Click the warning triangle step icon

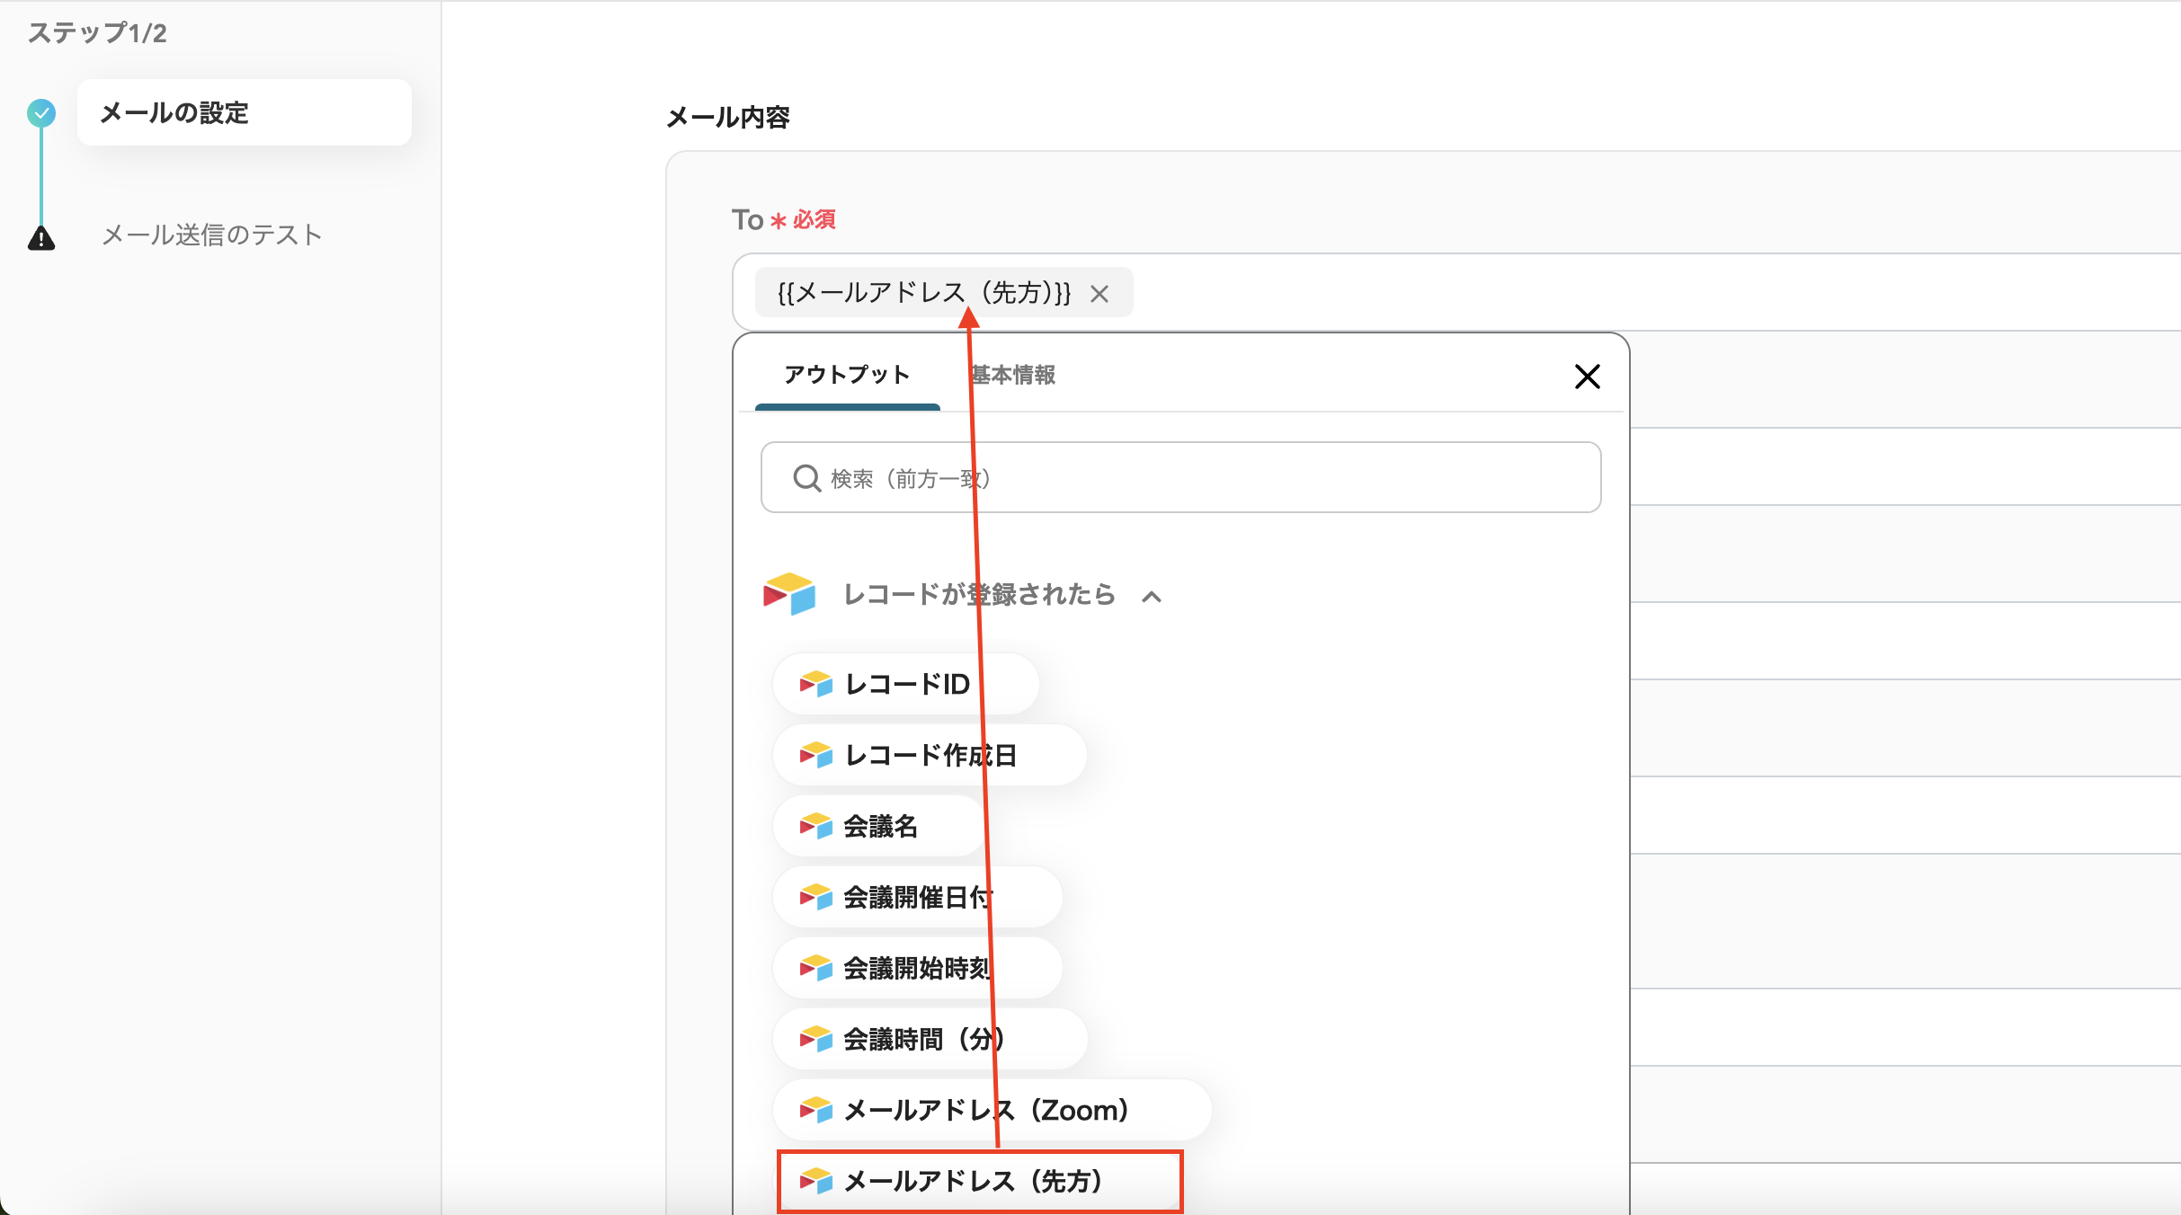tap(41, 238)
